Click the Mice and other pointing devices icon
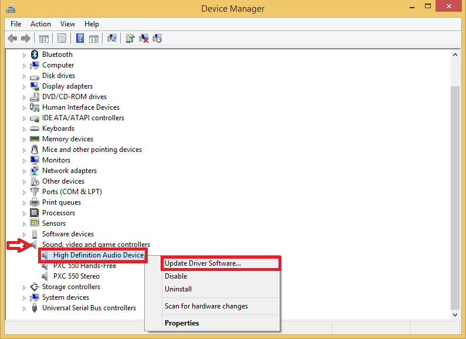This screenshot has height=339, width=466. click(35, 150)
